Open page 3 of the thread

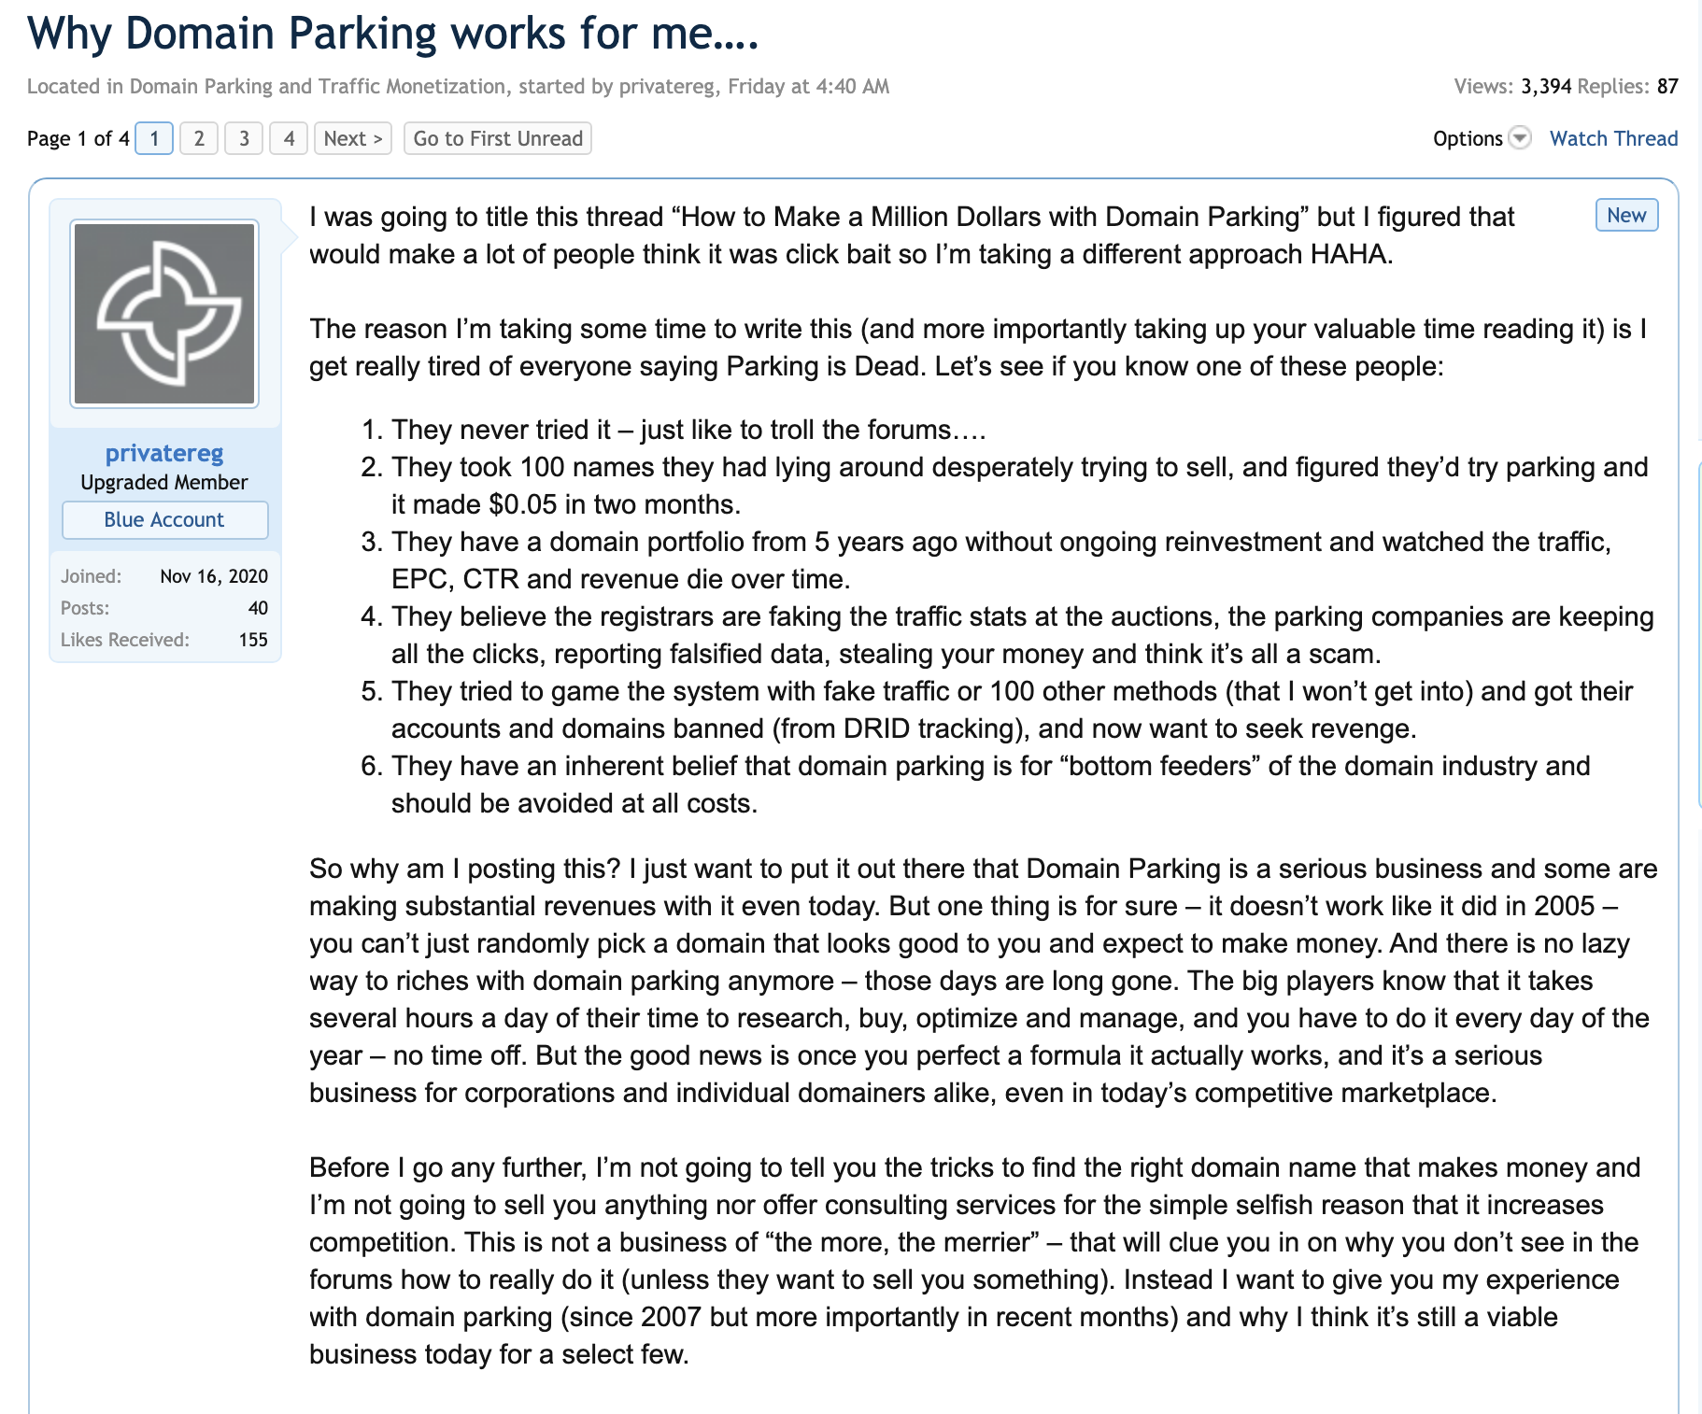point(244,138)
